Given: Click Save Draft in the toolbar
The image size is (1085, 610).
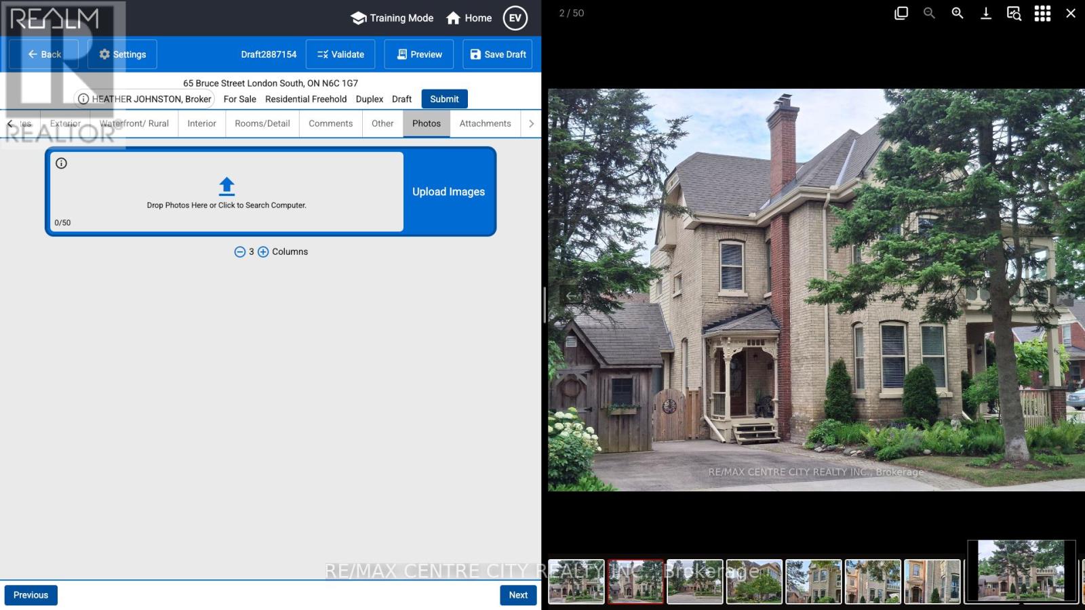Looking at the screenshot, I should [497, 54].
